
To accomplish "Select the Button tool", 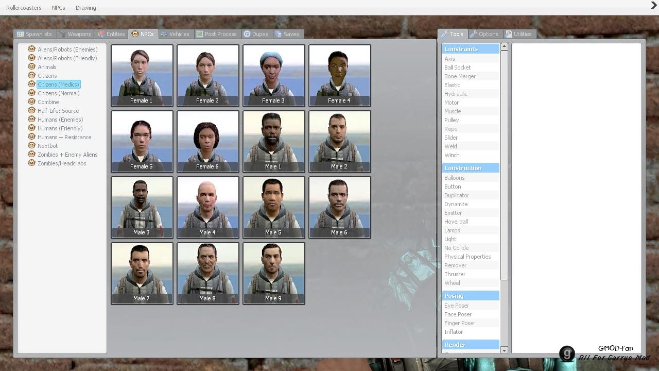I will click(471, 187).
